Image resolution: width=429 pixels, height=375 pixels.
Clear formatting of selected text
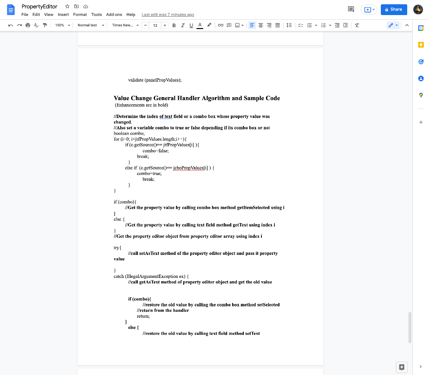[357, 25]
